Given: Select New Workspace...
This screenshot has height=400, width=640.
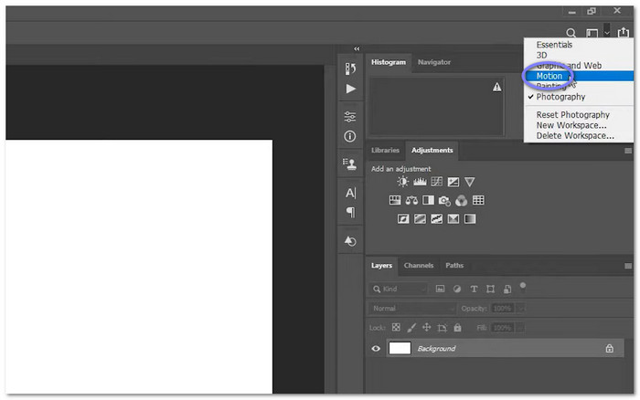Looking at the screenshot, I should (571, 125).
